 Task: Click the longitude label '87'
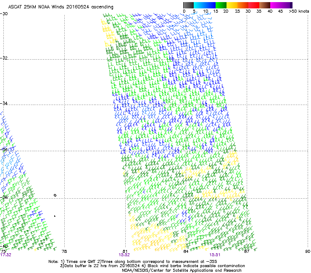click(x=247, y=251)
